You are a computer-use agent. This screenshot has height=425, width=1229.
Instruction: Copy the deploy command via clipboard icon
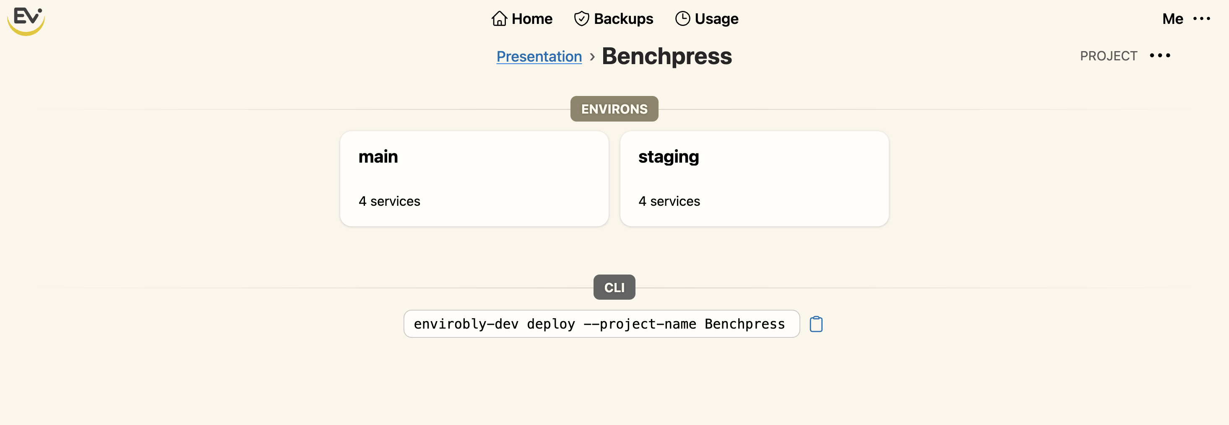point(815,324)
